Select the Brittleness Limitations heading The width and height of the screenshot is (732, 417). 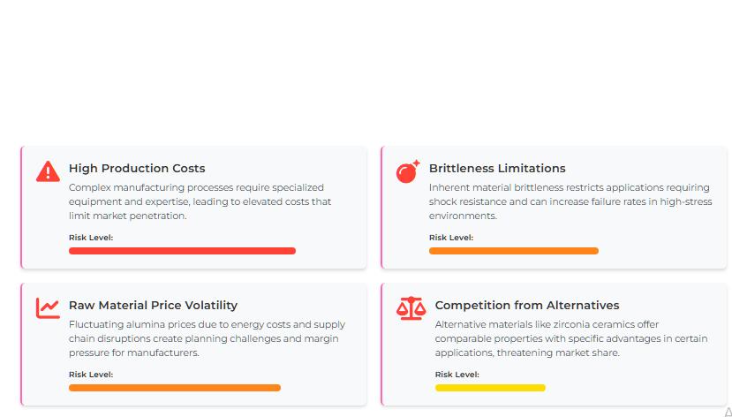point(497,169)
